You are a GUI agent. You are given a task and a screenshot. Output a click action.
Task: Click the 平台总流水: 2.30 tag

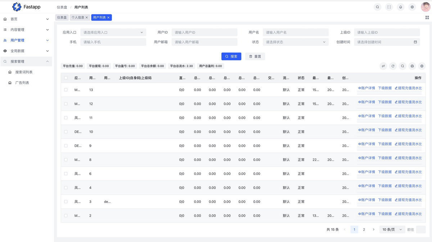point(181,66)
